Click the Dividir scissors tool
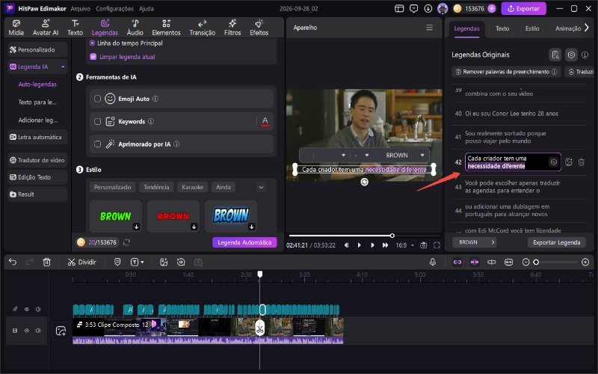Screen dimensions: 598x374 point(81,263)
